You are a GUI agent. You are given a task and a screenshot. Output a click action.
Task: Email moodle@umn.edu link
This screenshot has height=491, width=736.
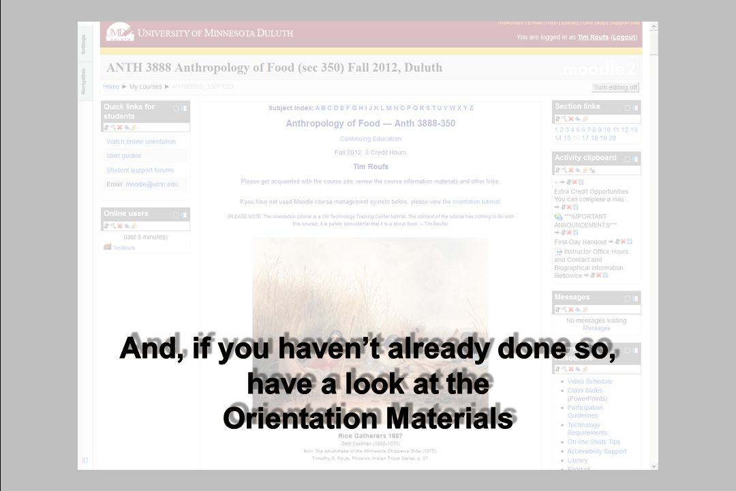[x=151, y=184]
